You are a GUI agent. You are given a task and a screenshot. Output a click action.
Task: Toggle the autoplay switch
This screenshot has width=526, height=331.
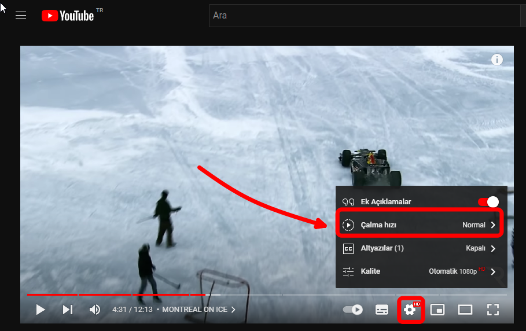coord(352,310)
